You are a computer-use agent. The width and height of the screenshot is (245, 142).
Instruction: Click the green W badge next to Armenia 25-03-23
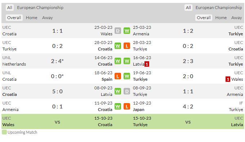click(x=127, y=31)
